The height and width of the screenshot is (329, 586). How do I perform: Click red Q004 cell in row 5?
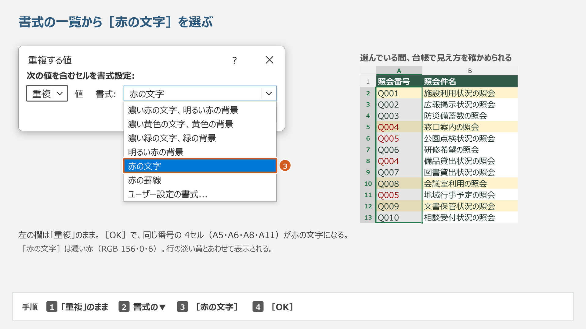[399, 127]
